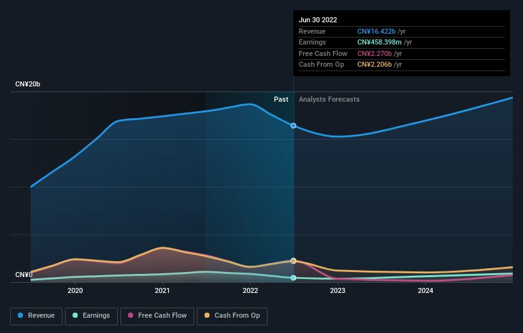Screen dimensions: 523x333
Task: Click the 2022 x-axis label
Action: (x=250, y=290)
